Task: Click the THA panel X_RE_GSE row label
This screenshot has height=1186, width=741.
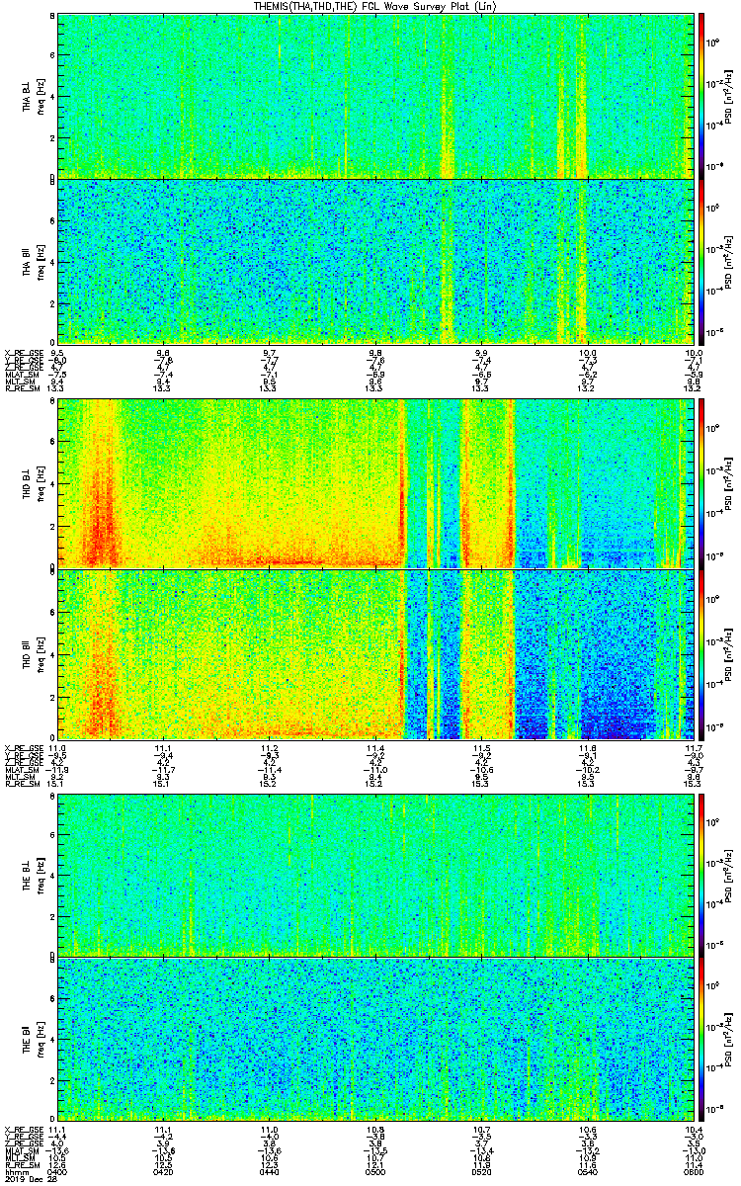Action: [x=24, y=353]
